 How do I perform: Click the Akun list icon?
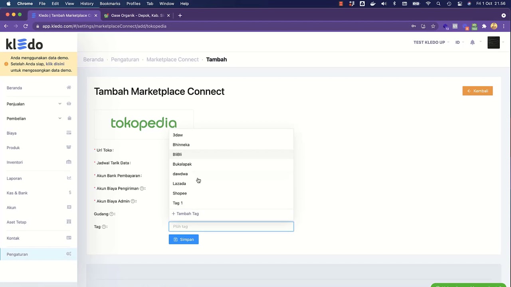[69, 207]
